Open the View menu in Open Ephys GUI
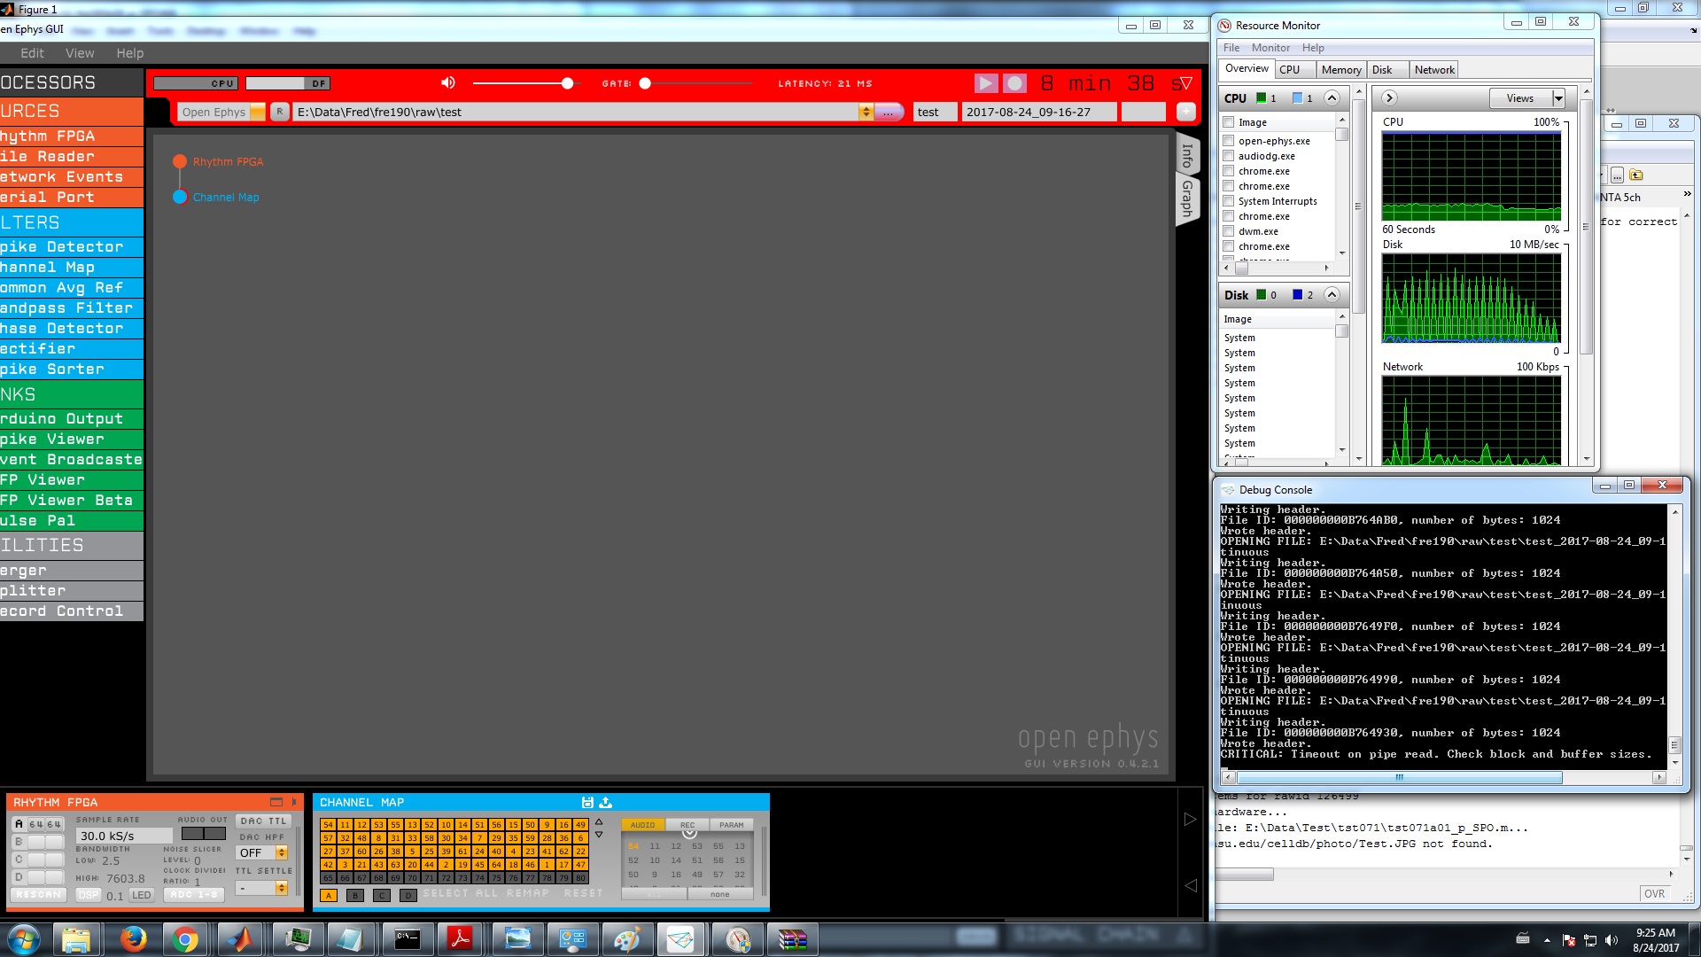 coord(79,52)
